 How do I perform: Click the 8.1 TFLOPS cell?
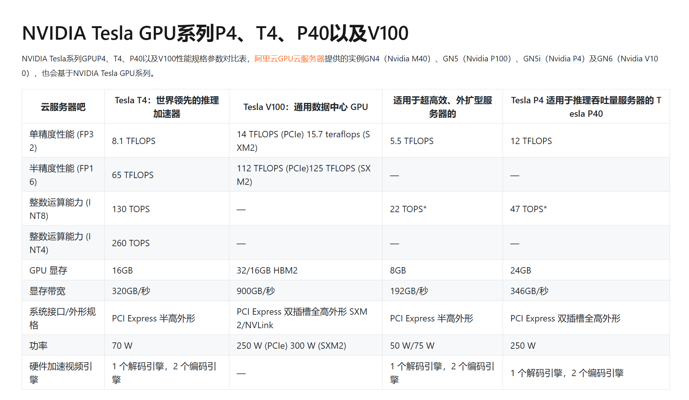coord(167,141)
